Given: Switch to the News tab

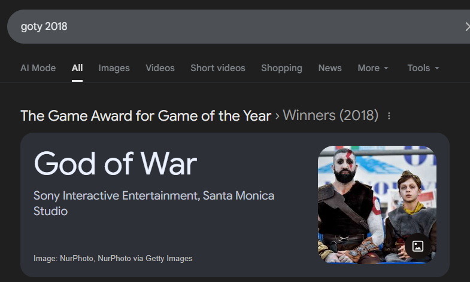Looking at the screenshot, I should (330, 68).
